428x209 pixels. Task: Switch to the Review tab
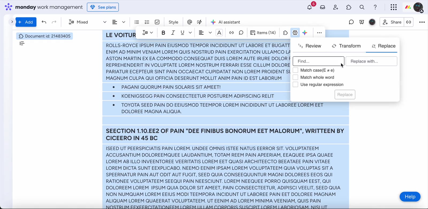tap(309, 46)
